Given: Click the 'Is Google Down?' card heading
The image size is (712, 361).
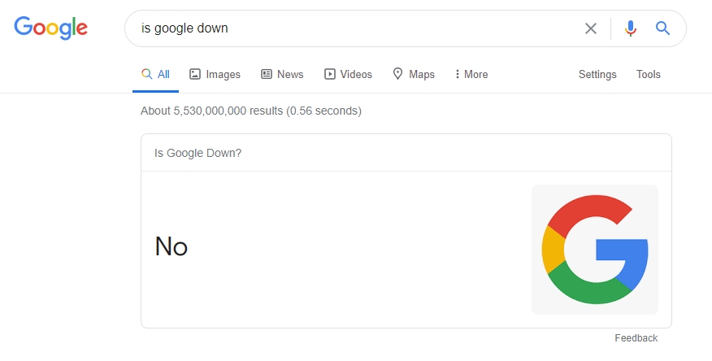Looking at the screenshot, I should tap(198, 152).
